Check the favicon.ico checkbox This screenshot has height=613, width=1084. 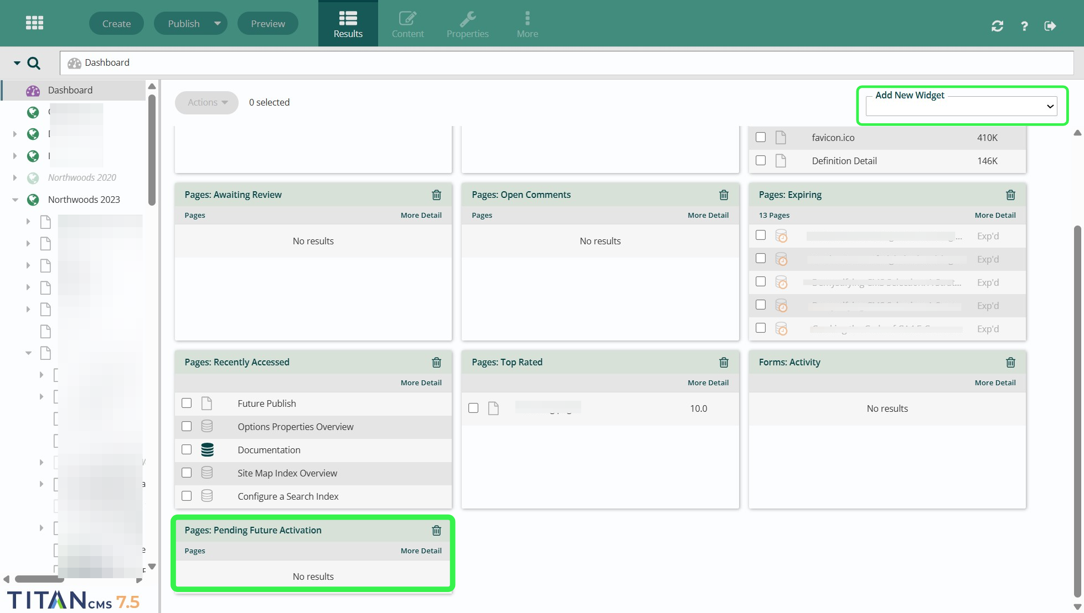[x=761, y=137]
